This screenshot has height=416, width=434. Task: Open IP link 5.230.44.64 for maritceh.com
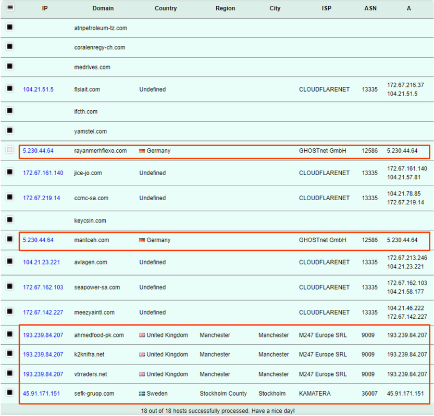pos(38,240)
